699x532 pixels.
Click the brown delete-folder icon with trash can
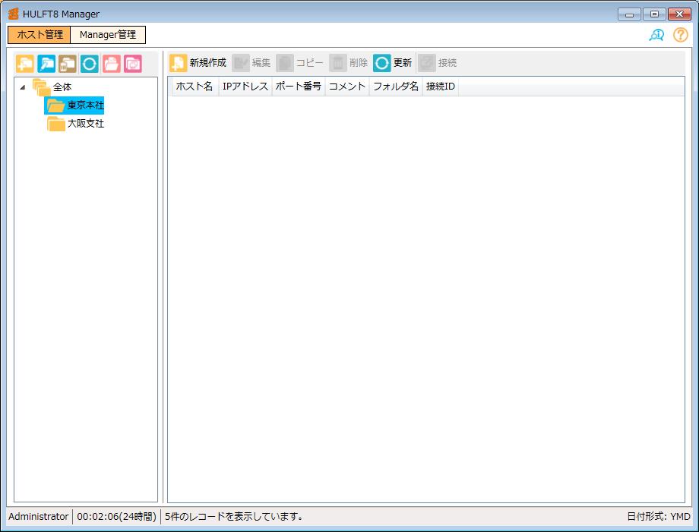pyautogui.click(x=68, y=64)
